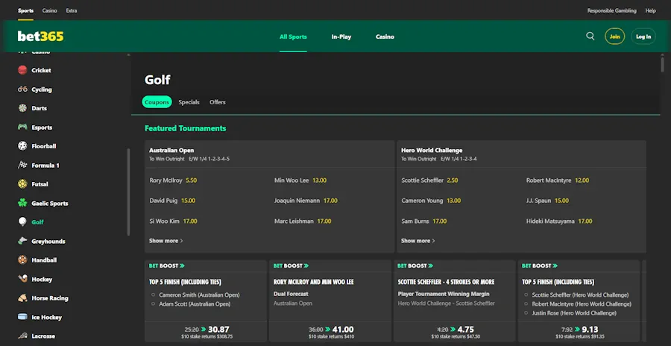Click the sports sidebar scrollbar

click(x=128, y=192)
